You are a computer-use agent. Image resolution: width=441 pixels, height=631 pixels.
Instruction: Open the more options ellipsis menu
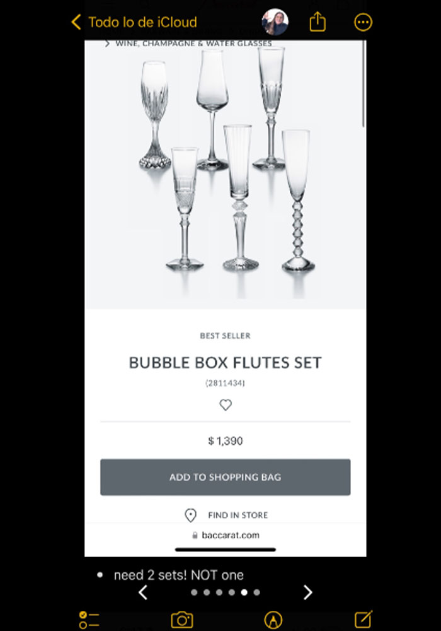[x=364, y=23]
